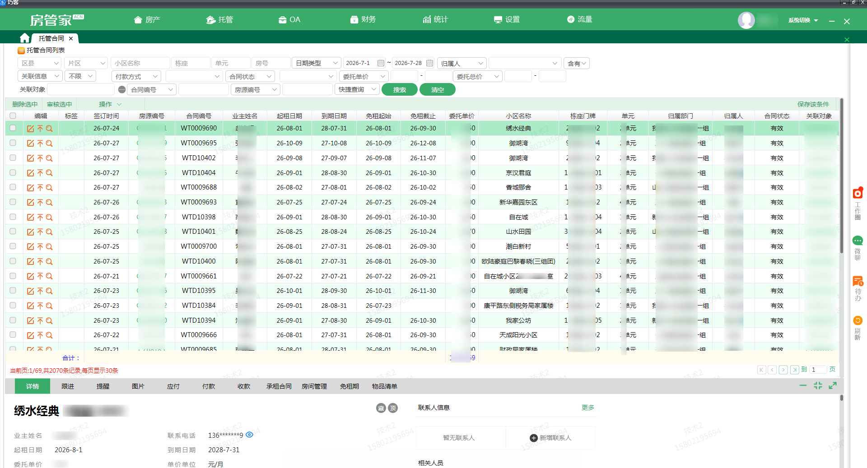Viewport: 867px width, 468px height.
Task: Open the home page icon
Action: click(x=25, y=38)
